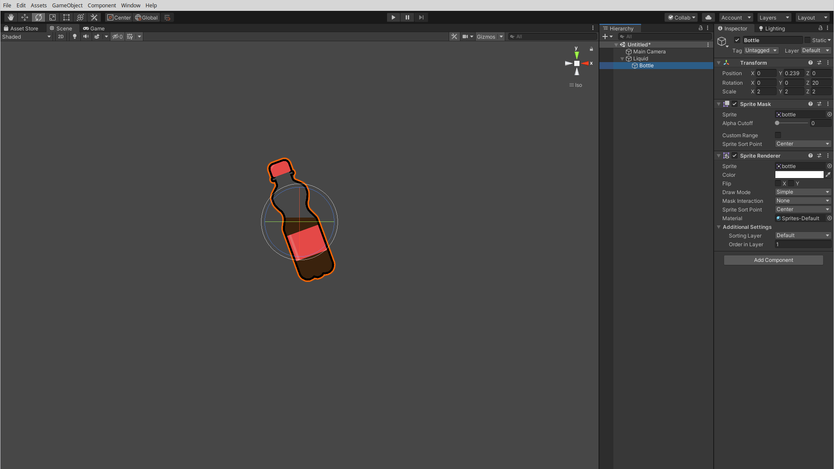Viewport: 834px width, 469px height.
Task: Open custom editor tools
Action: [94, 17]
